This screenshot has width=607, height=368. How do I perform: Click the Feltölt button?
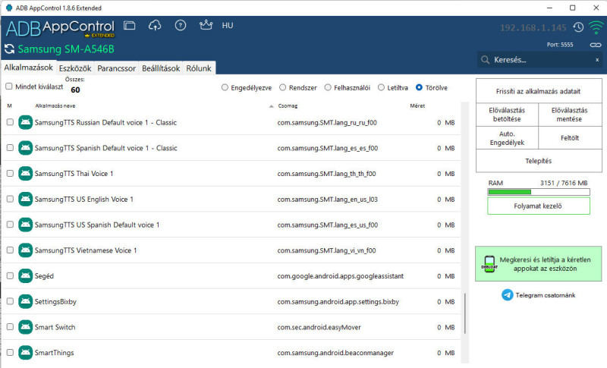pyautogui.click(x=570, y=138)
